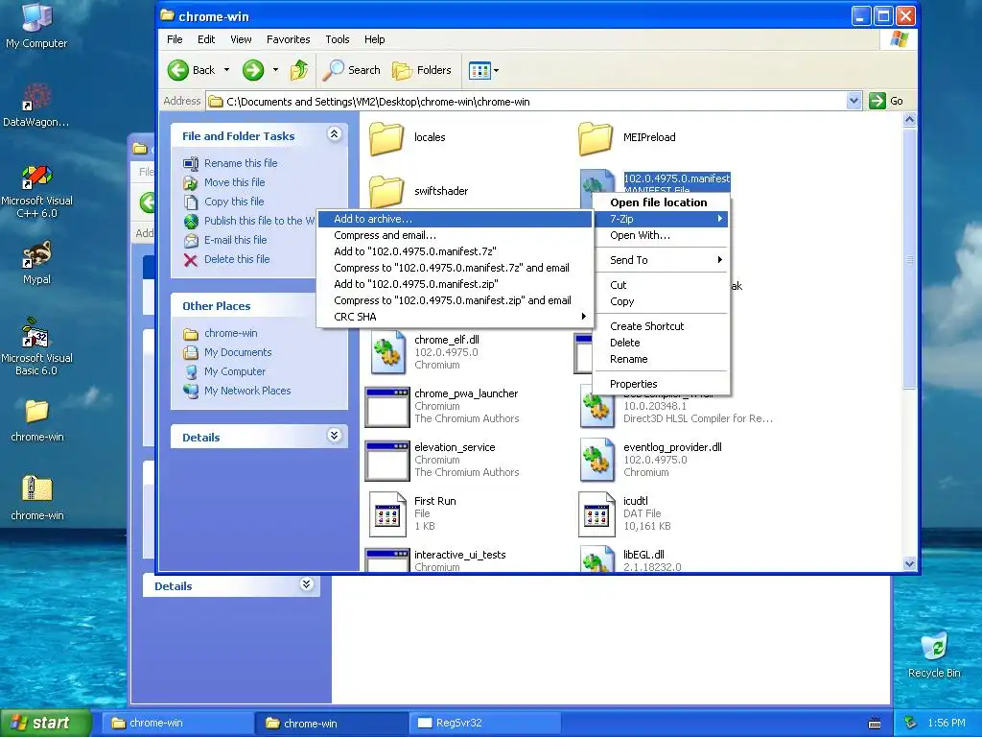Select the First Run file icon
Image resolution: width=982 pixels, height=737 pixels.
[x=387, y=514]
